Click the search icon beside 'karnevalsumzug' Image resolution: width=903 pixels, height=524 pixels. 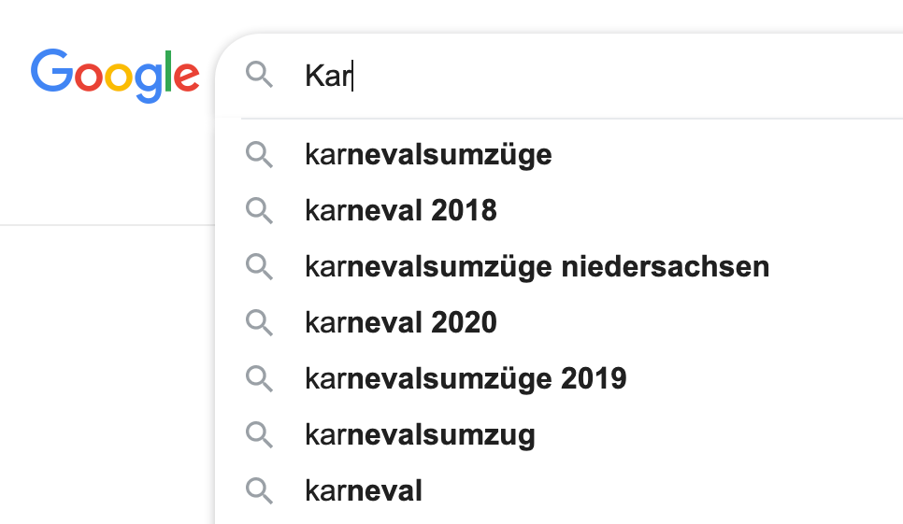(x=259, y=435)
